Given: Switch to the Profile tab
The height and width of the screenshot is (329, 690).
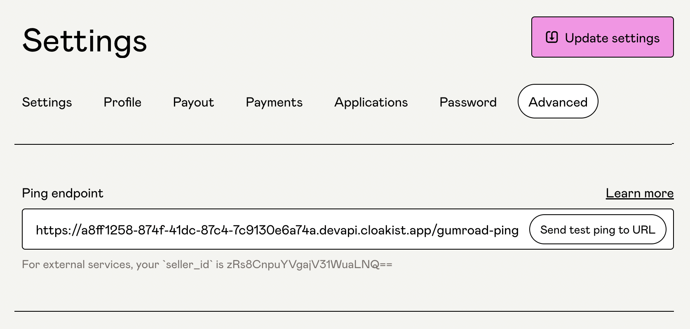Looking at the screenshot, I should pyautogui.click(x=122, y=102).
